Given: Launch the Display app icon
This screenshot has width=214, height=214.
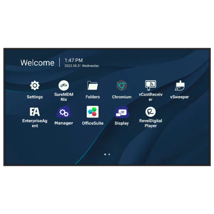Looking at the screenshot, I should click(x=122, y=112).
